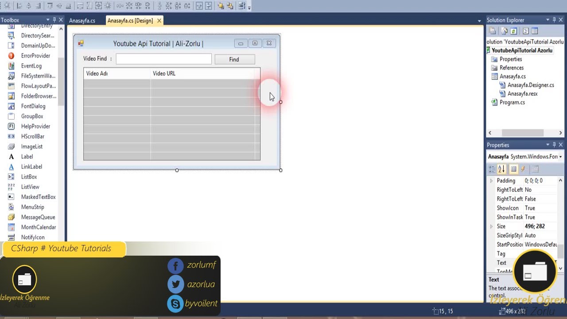Click the Video Adı column header
The image size is (567, 319).
[x=117, y=74]
